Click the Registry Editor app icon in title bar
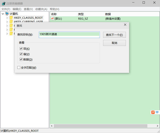This screenshot has height=133, width=160. coord(3,3)
